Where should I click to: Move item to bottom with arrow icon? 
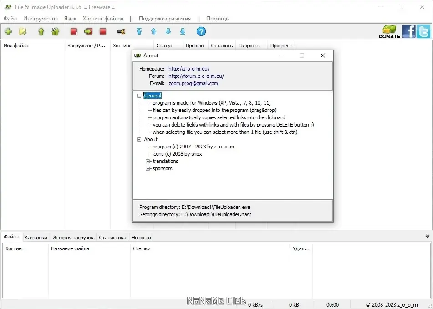(183, 31)
